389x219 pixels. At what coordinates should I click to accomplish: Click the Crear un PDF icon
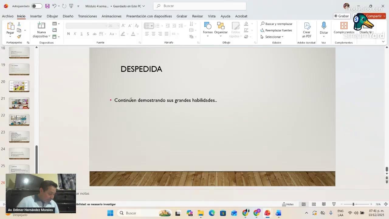pyautogui.click(x=307, y=26)
